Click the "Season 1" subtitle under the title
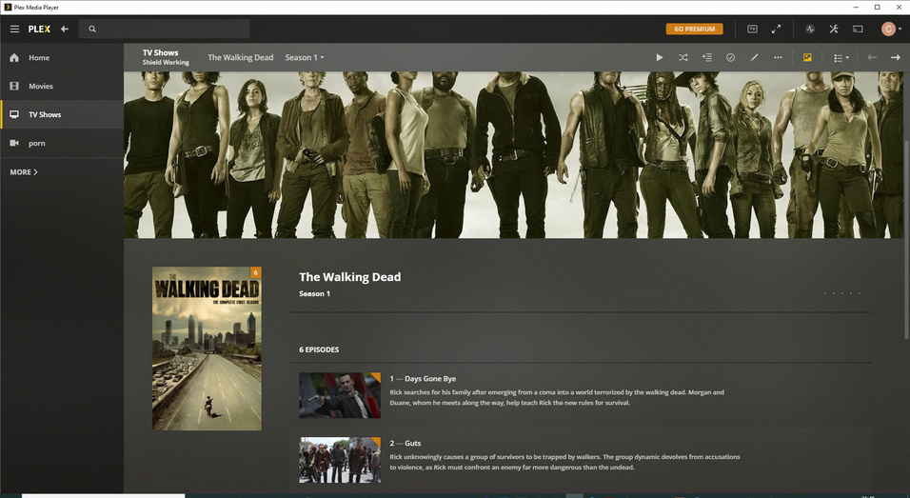This screenshot has height=498, width=910. point(314,293)
